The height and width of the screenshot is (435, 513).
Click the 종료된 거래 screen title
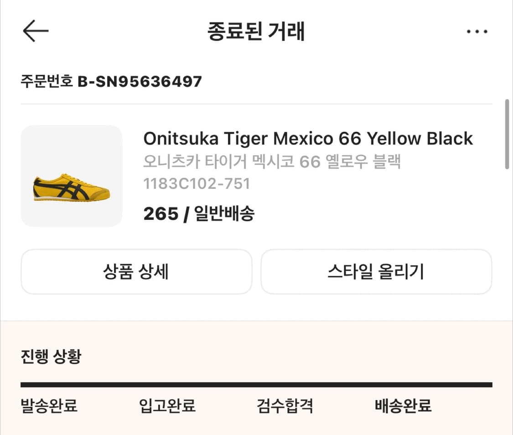click(256, 31)
